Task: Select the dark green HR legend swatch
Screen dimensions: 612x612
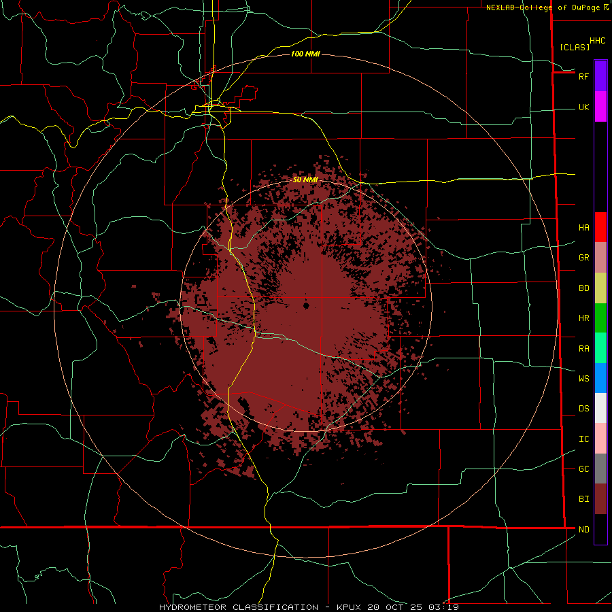Action: pyautogui.click(x=600, y=318)
